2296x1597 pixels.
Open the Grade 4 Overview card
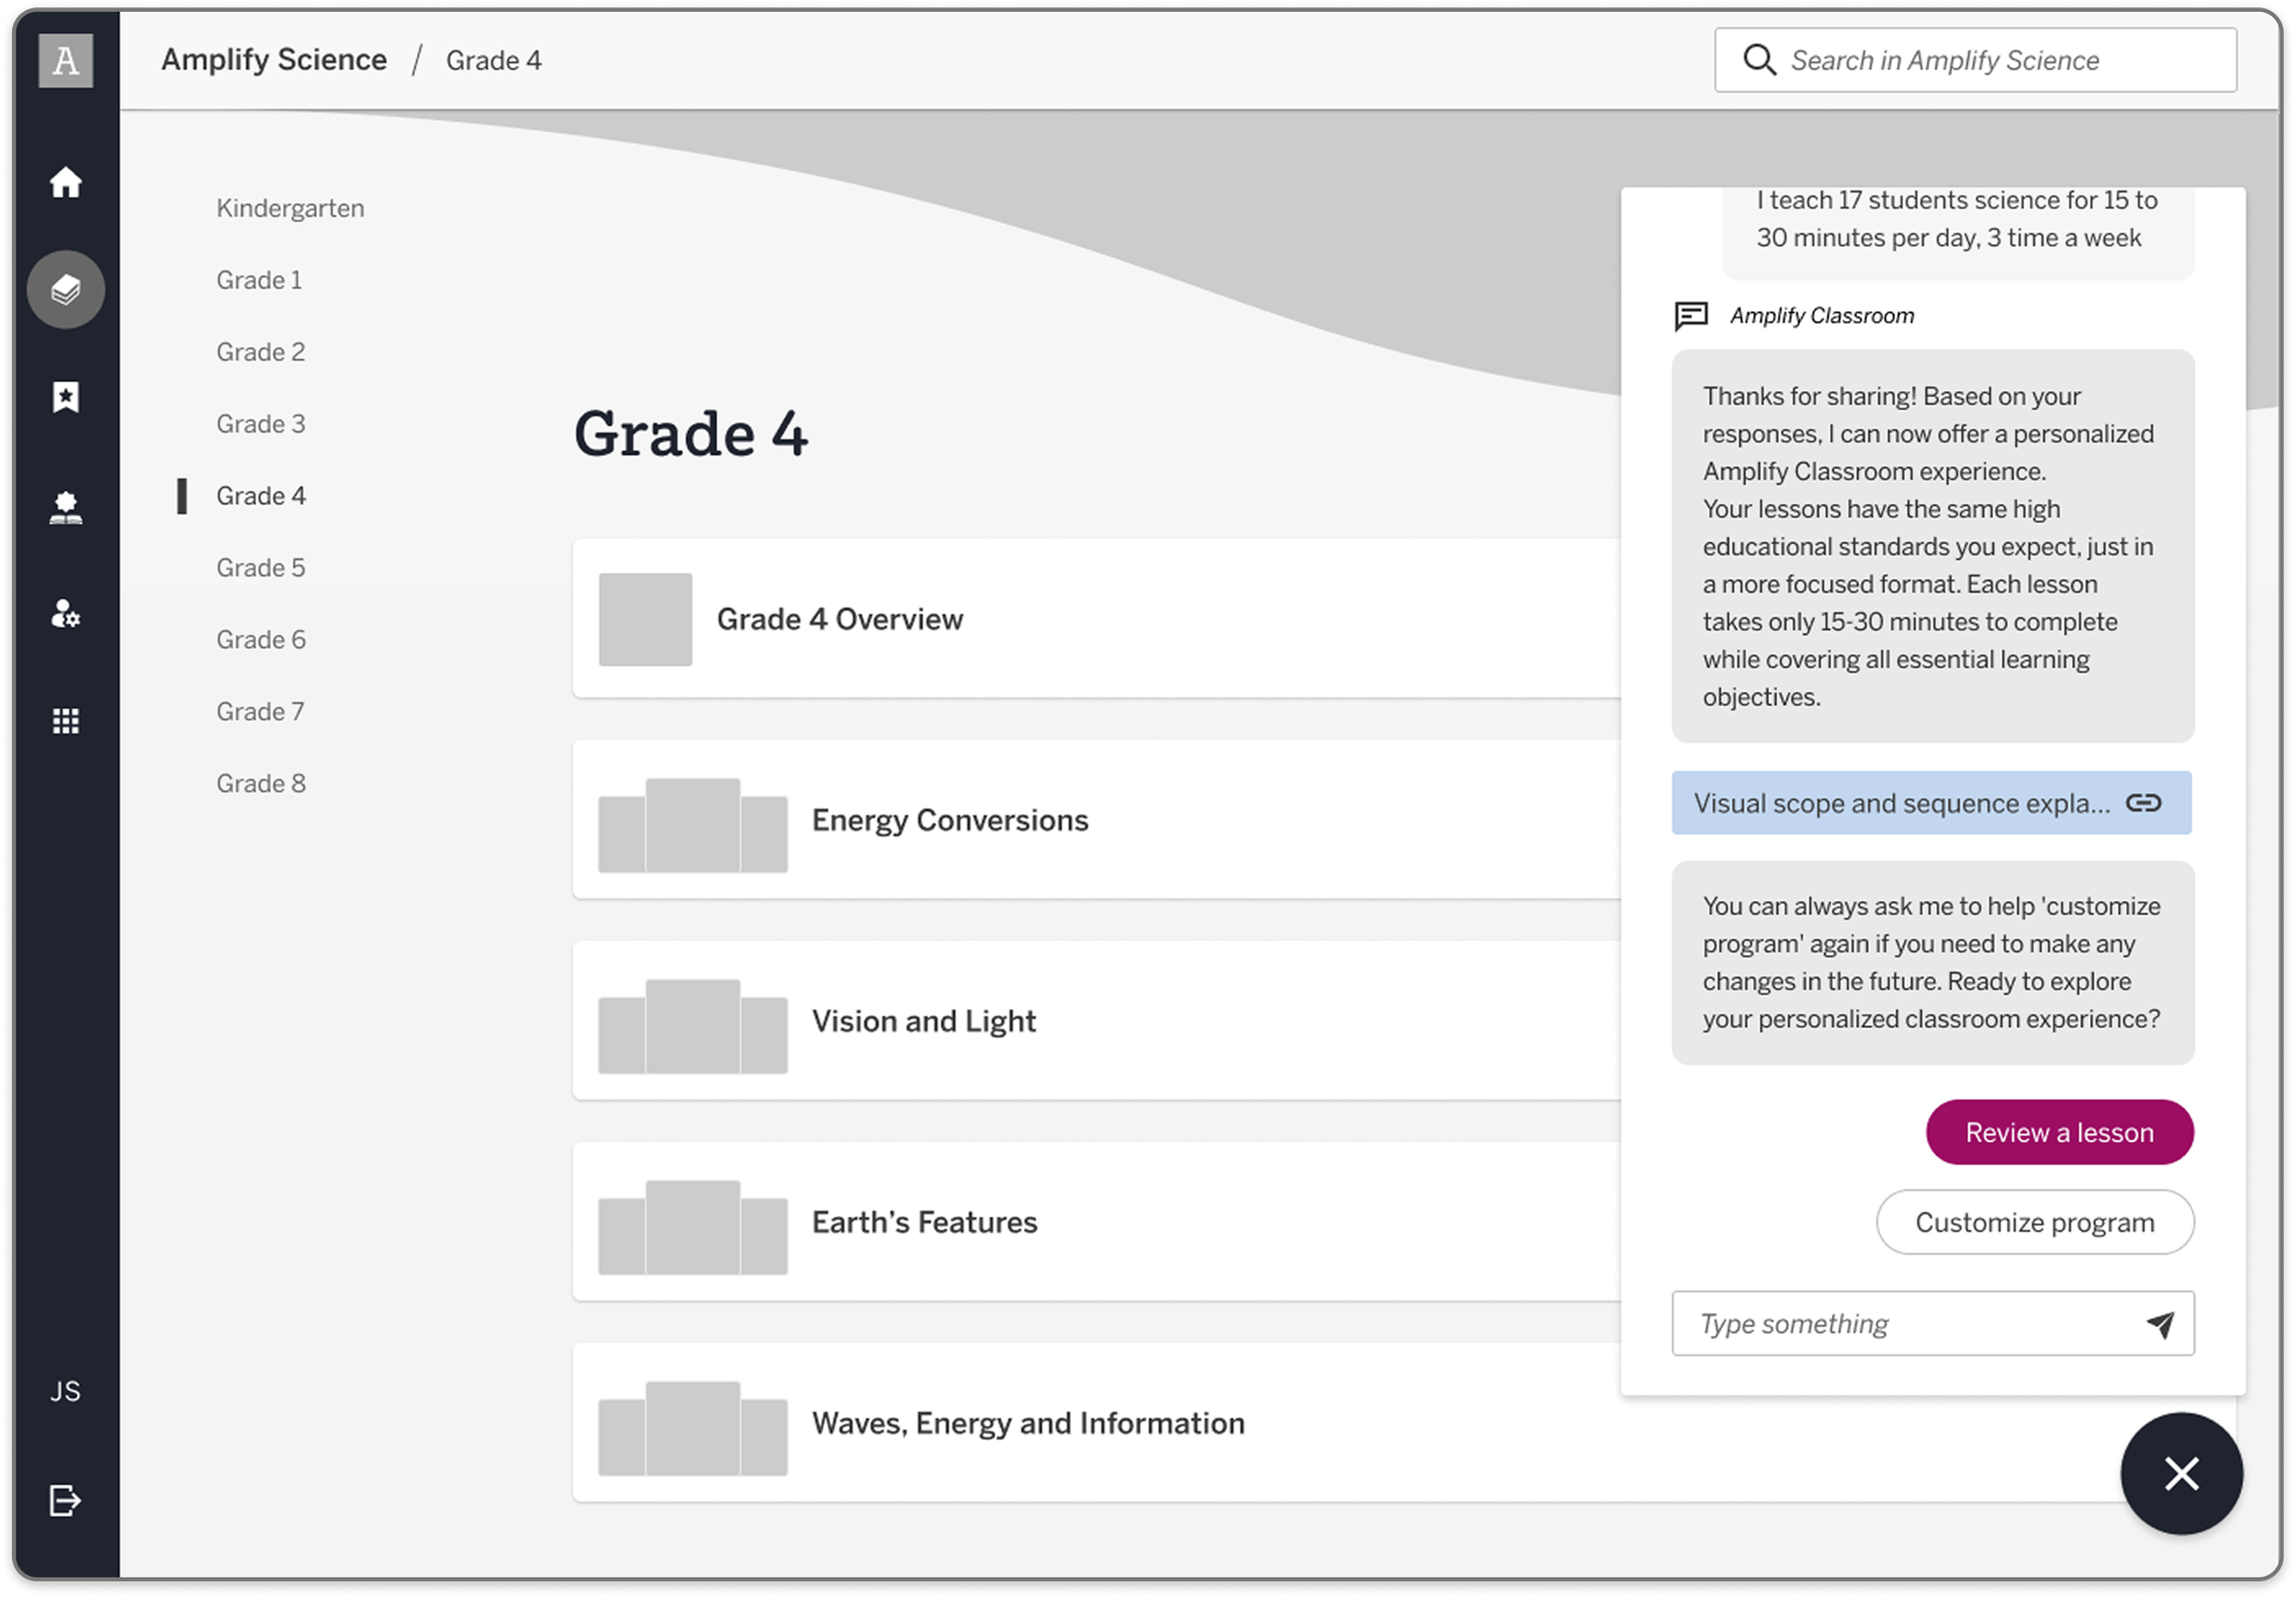tap(1097, 620)
